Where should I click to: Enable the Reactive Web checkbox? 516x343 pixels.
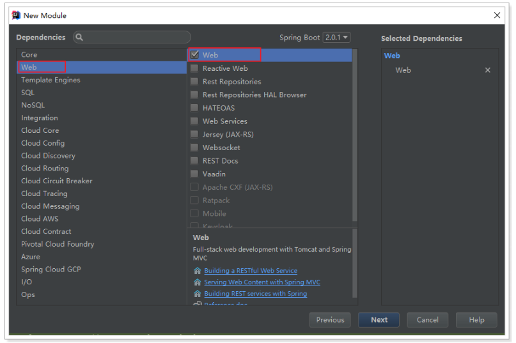(194, 68)
